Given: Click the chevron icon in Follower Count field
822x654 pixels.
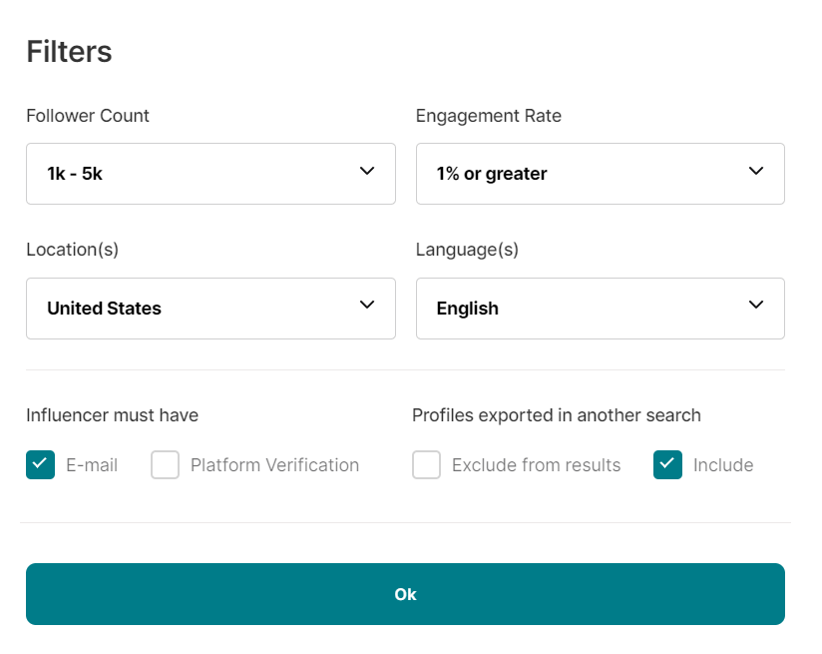Looking at the screenshot, I should (367, 171).
